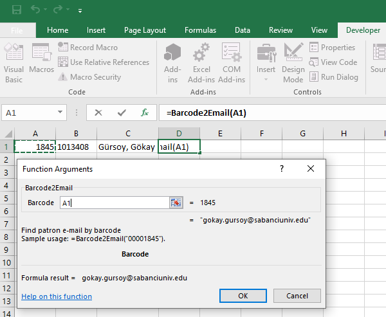Image resolution: width=386 pixels, height=317 pixels.
Task: Select column C header
Action: point(128,133)
